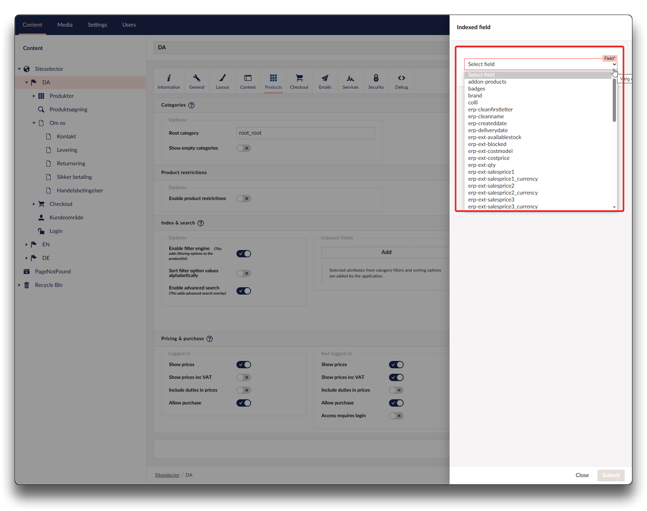Screen dimensions: 647x511
Task: Collapse the Om os tree node
Action: 34,123
